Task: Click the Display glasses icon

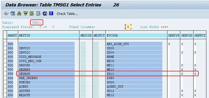Action: 6,14
